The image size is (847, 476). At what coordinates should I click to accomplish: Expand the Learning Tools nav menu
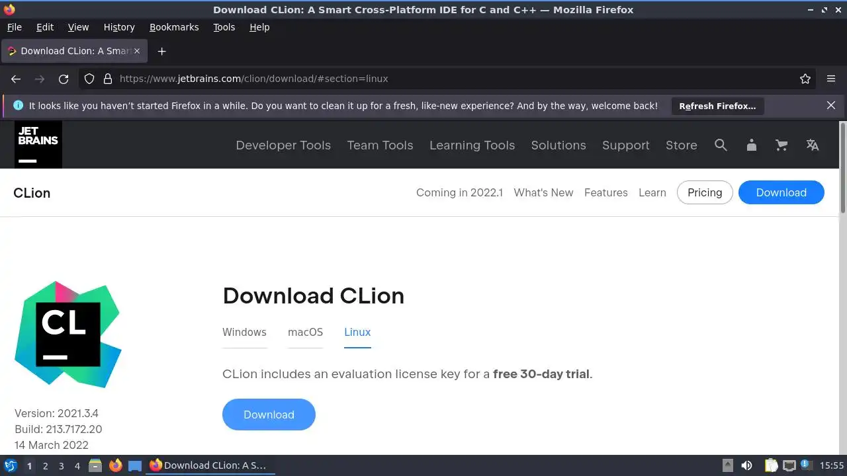click(x=472, y=145)
